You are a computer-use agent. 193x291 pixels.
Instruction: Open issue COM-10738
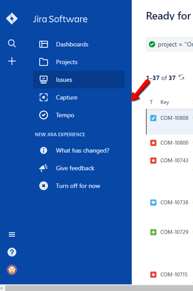174,202
